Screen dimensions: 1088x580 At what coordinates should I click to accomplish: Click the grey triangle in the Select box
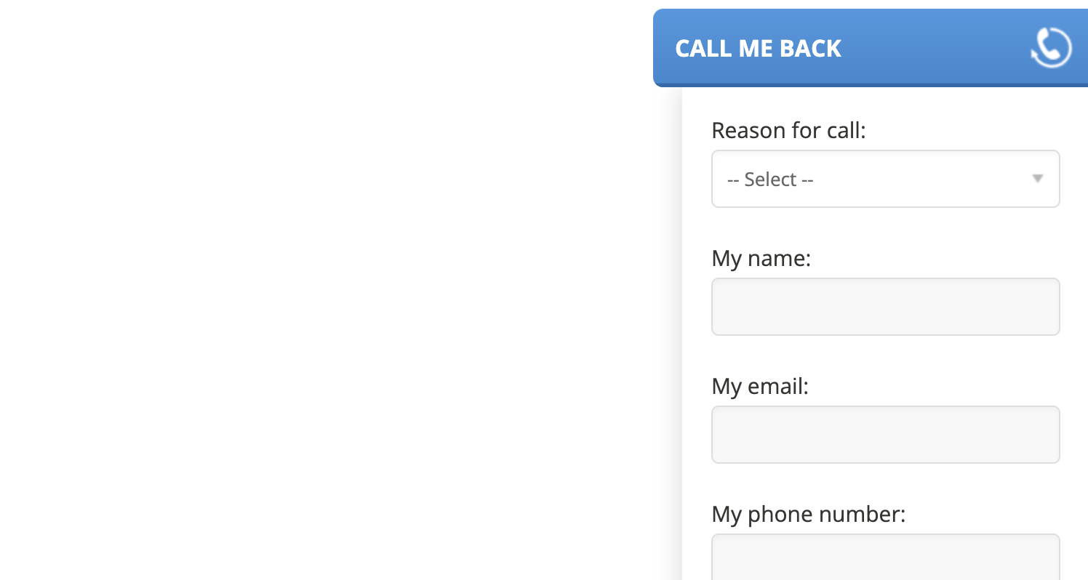tap(1038, 179)
